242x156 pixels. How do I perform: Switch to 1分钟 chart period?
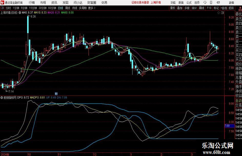(x=16, y=8)
